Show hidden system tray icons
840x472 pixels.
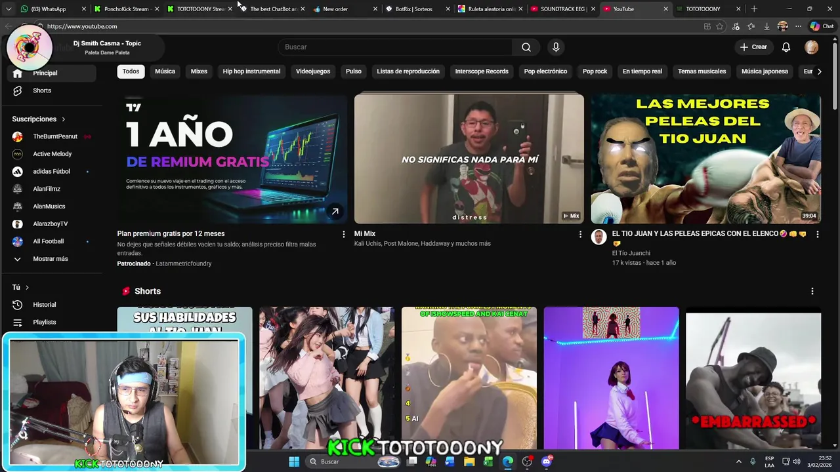pos(738,462)
